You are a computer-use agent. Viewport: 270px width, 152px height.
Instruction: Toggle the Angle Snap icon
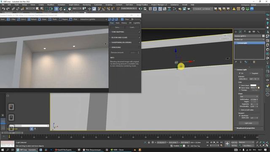[104, 9]
